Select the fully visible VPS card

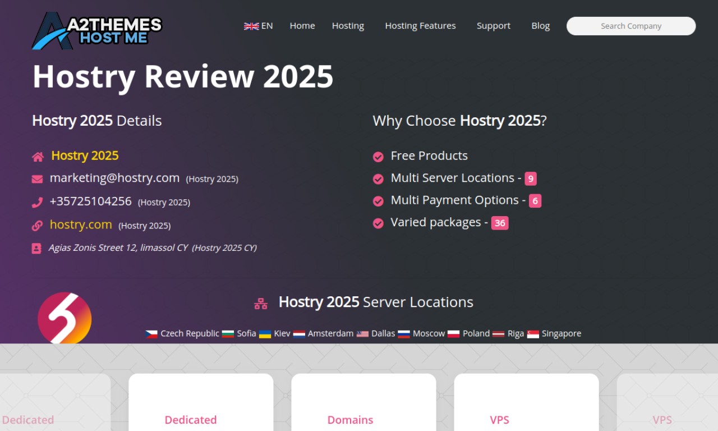tap(526, 402)
